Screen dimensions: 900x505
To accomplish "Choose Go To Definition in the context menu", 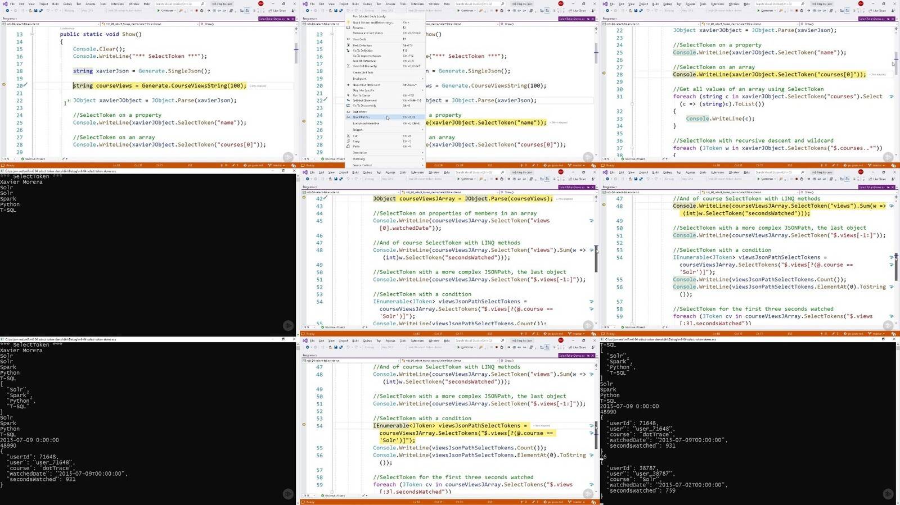I will coord(385,51).
